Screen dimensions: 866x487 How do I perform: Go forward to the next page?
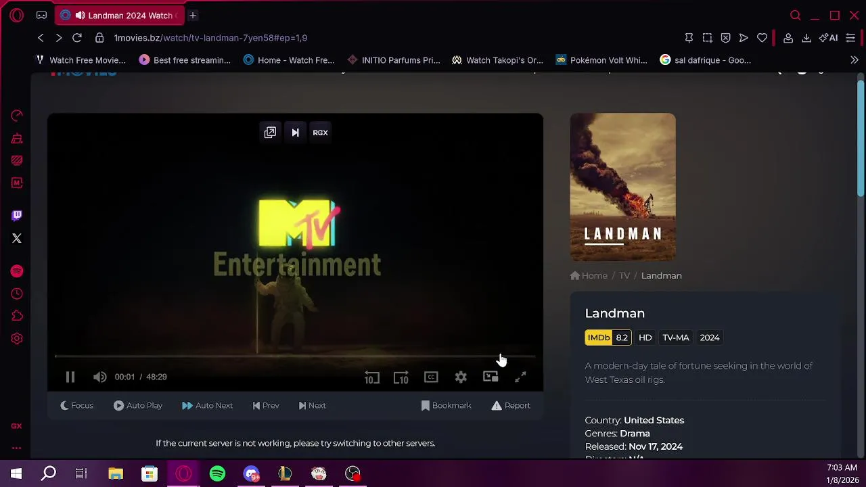coord(58,38)
